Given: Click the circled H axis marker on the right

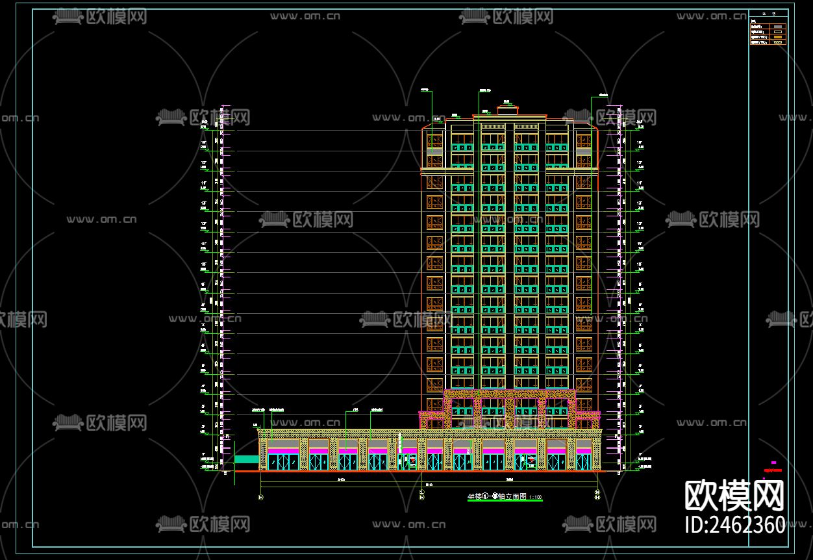Looking at the screenshot, I should pos(597,497).
